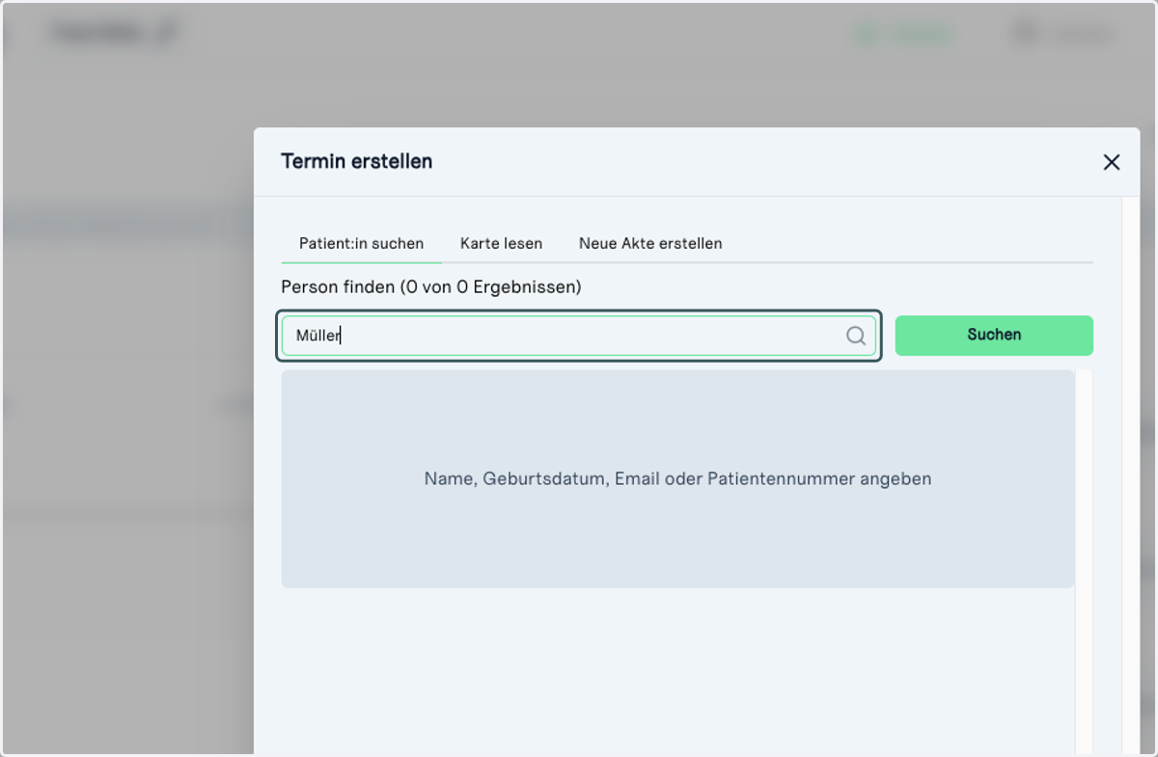Close the Termin erstellen dialog
Screen dimensions: 1158x757
tap(1112, 162)
